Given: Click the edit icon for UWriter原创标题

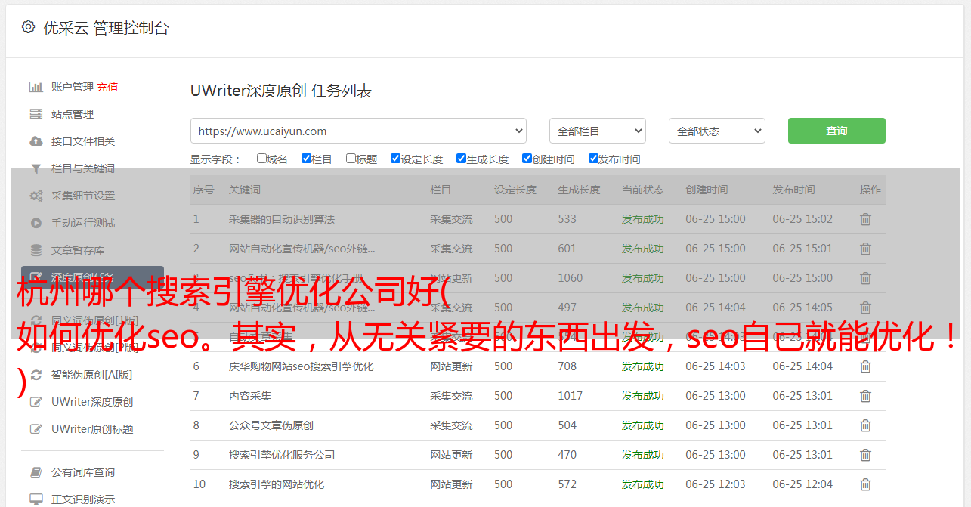Looking at the screenshot, I should pyautogui.click(x=36, y=429).
